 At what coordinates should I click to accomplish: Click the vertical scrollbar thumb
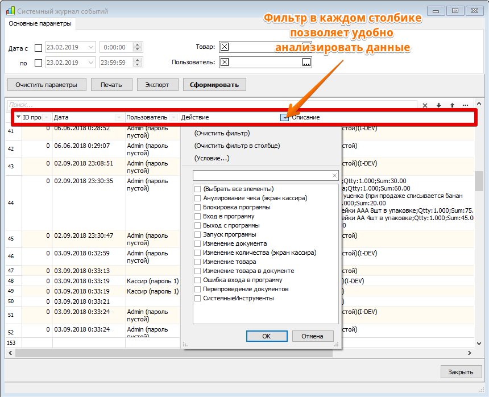pyautogui.click(x=479, y=181)
